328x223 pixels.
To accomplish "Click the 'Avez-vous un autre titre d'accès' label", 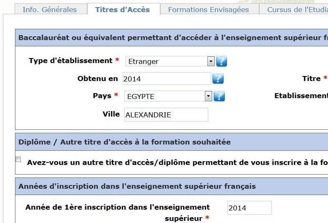I will click(x=177, y=162).
